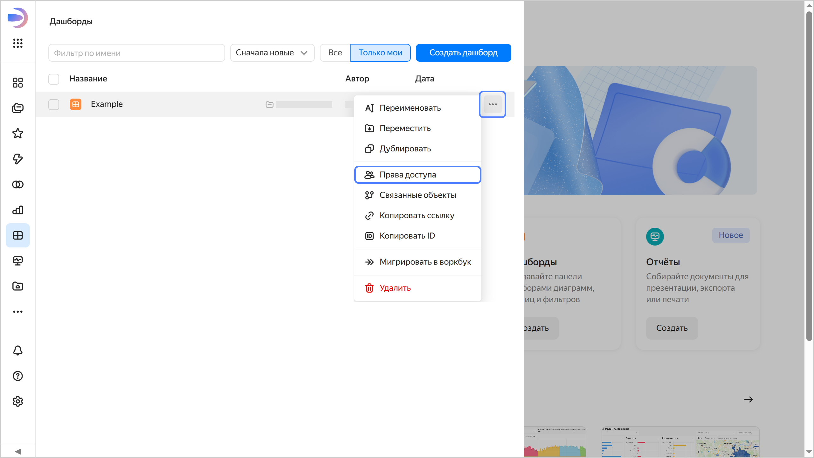
Task: Open the settings gear icon
Action: pos(18,401)
